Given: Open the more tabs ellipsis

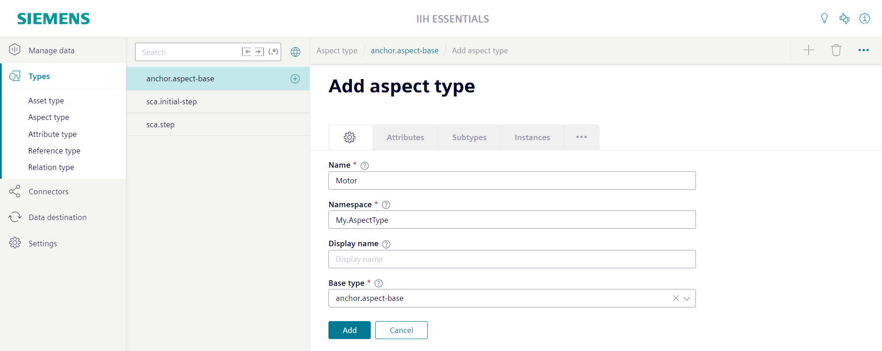Looking at the screenshot, I should pyautogui.click(x=582, y=137).
